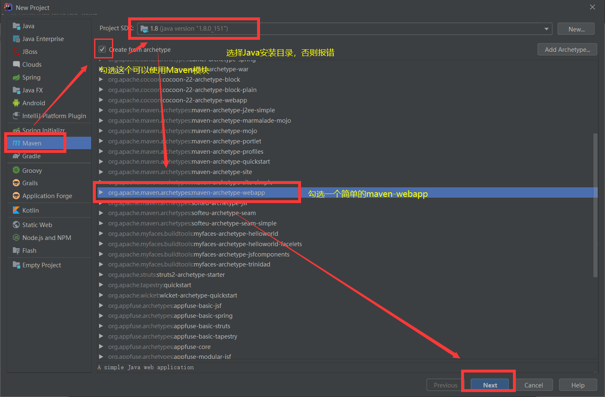Select maven-archetype-profiles row
The height and width of the screenshot is (397, 605).
[x=347, y=152]
